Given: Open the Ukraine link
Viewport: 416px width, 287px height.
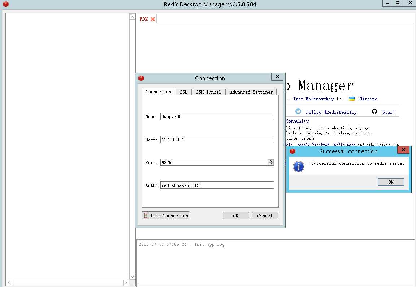Looking at the screenshot, I should (x=368, y=99).
